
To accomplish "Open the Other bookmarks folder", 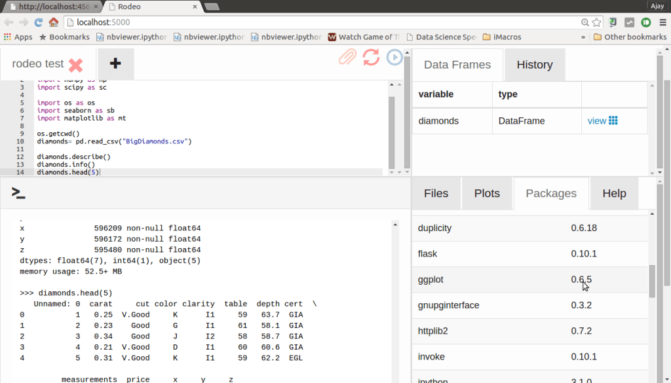I will (x=630, y=37).
